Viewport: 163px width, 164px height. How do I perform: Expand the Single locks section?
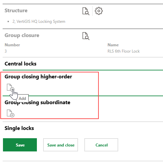pos(19,128)
